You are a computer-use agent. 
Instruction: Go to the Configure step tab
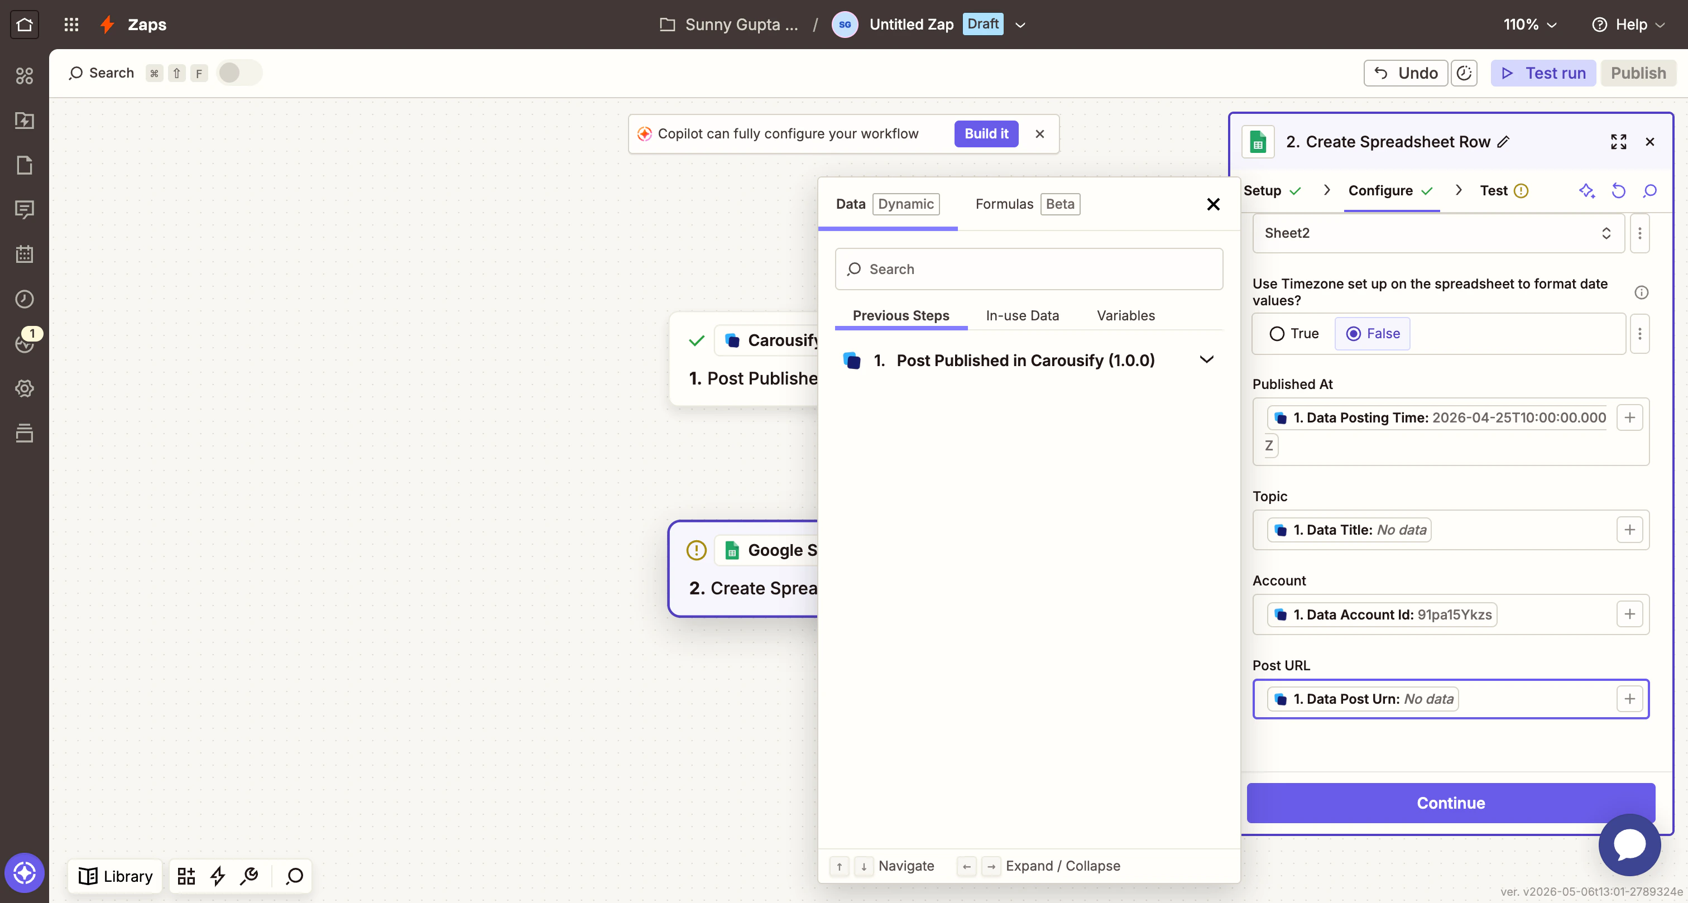1390,190
